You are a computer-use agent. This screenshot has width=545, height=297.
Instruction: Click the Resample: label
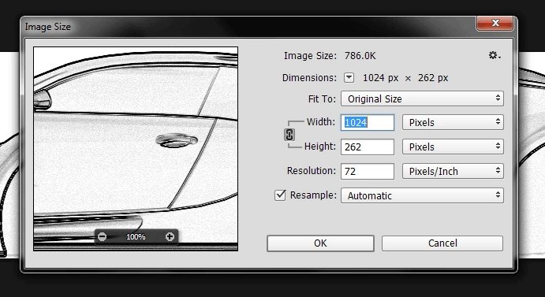coord(313,195)
